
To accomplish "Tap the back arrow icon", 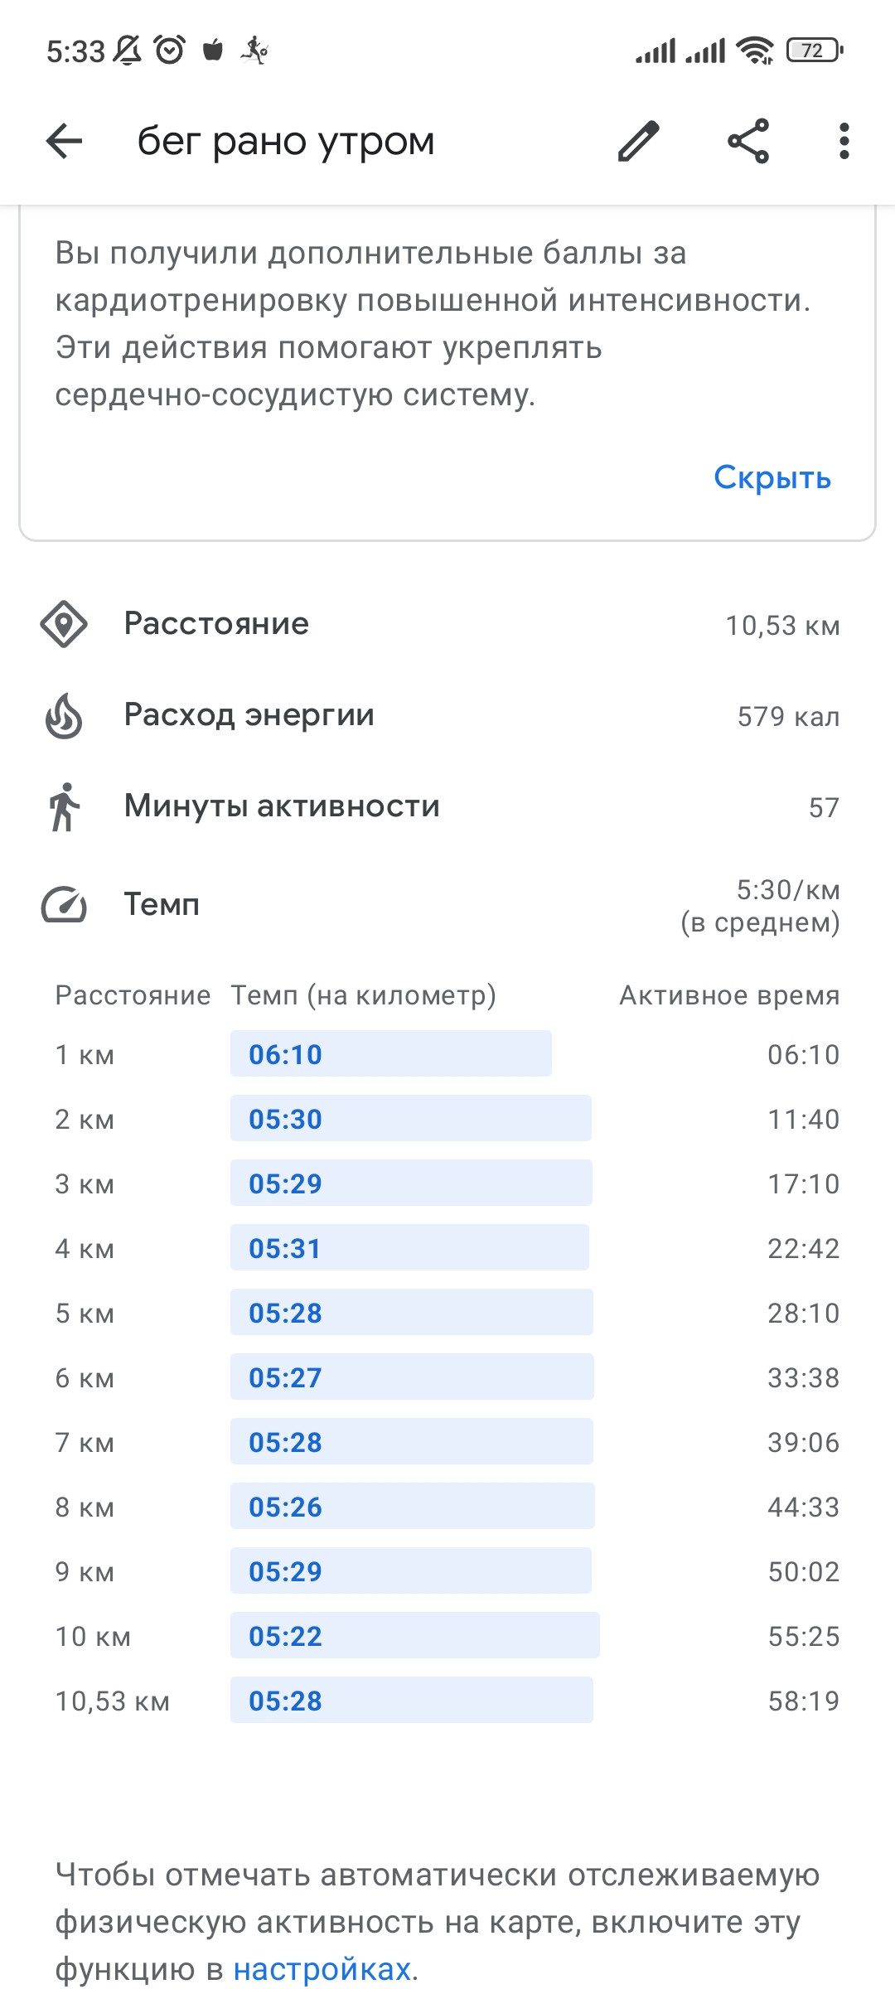I will click(x=64, y=141).
